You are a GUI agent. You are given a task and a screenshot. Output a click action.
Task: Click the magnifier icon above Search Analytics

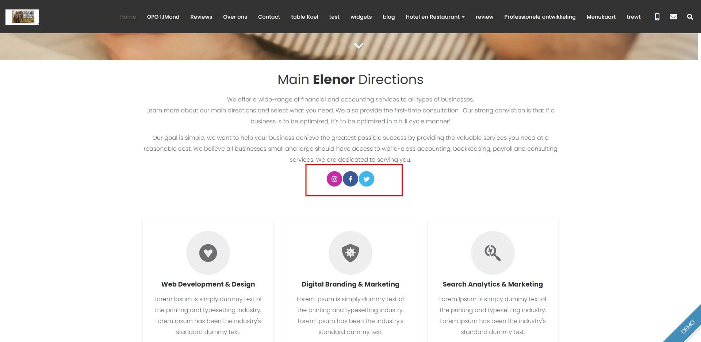(x=493, y=253)
